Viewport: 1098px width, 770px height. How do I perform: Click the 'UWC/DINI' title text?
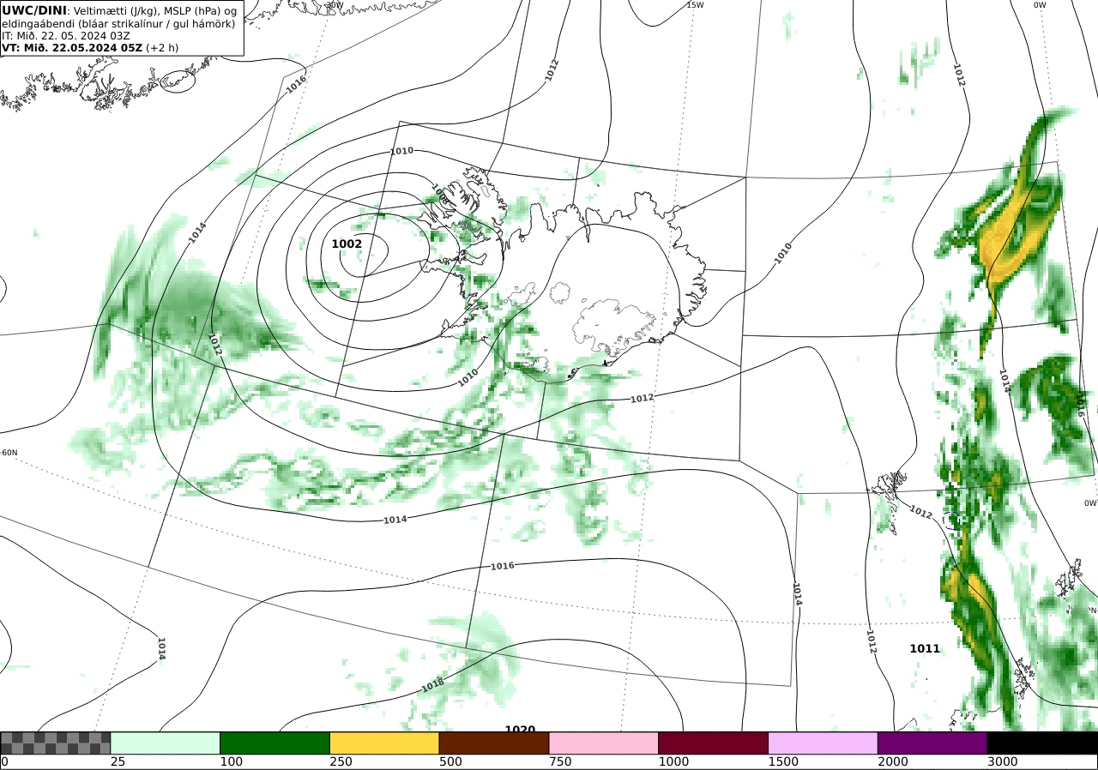pyautogui.click(x=33, y=10)
